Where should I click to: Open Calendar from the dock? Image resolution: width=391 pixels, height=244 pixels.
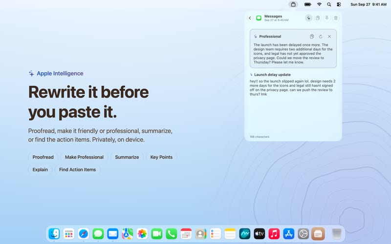coord(186,234)
